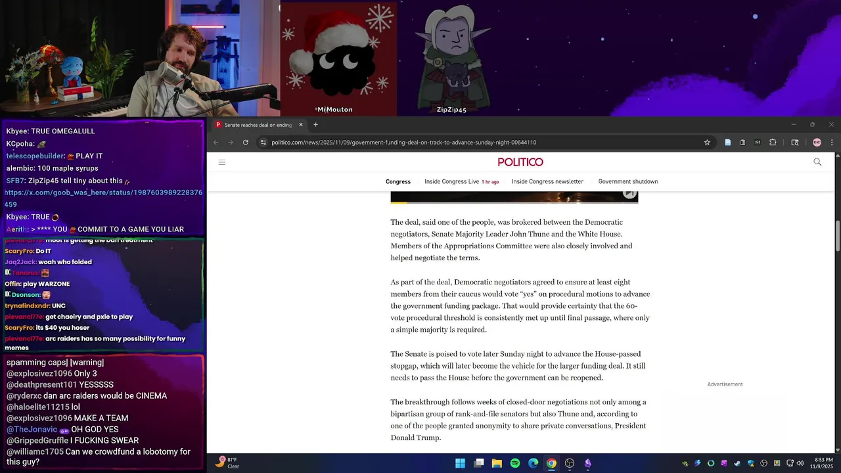
Task: Open Spotify from the taskbar
Action: 515,463
